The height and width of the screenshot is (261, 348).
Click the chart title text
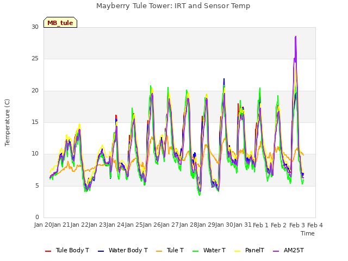tap(173, 6)
